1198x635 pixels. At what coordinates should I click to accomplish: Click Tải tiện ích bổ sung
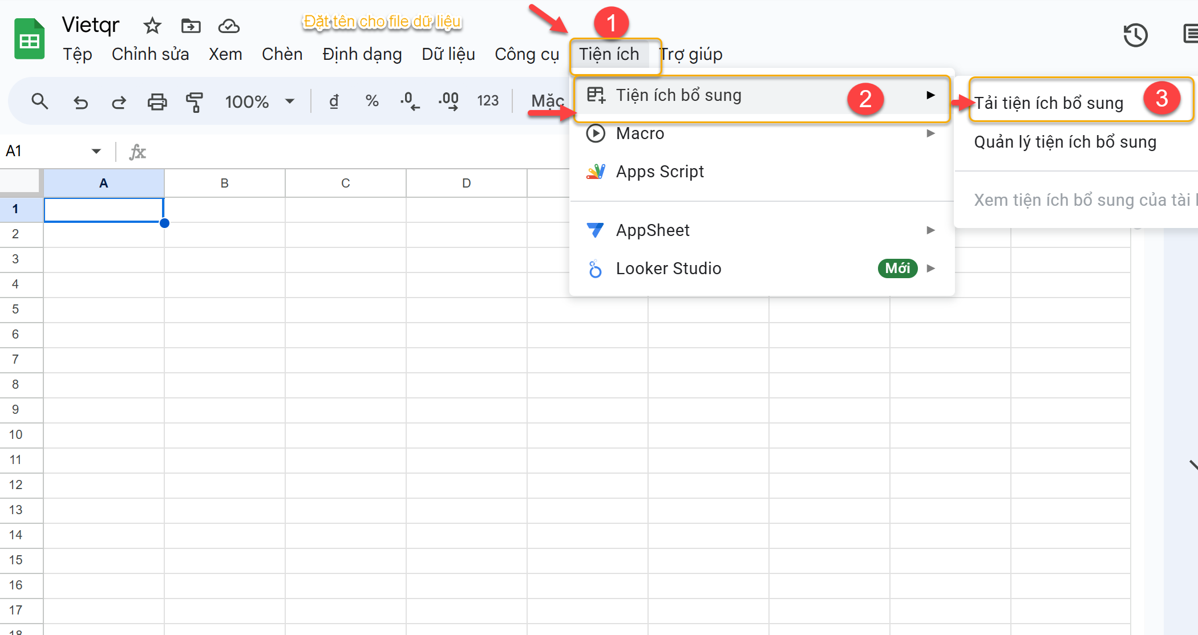pyautogui.click(x=1048, y=103)
